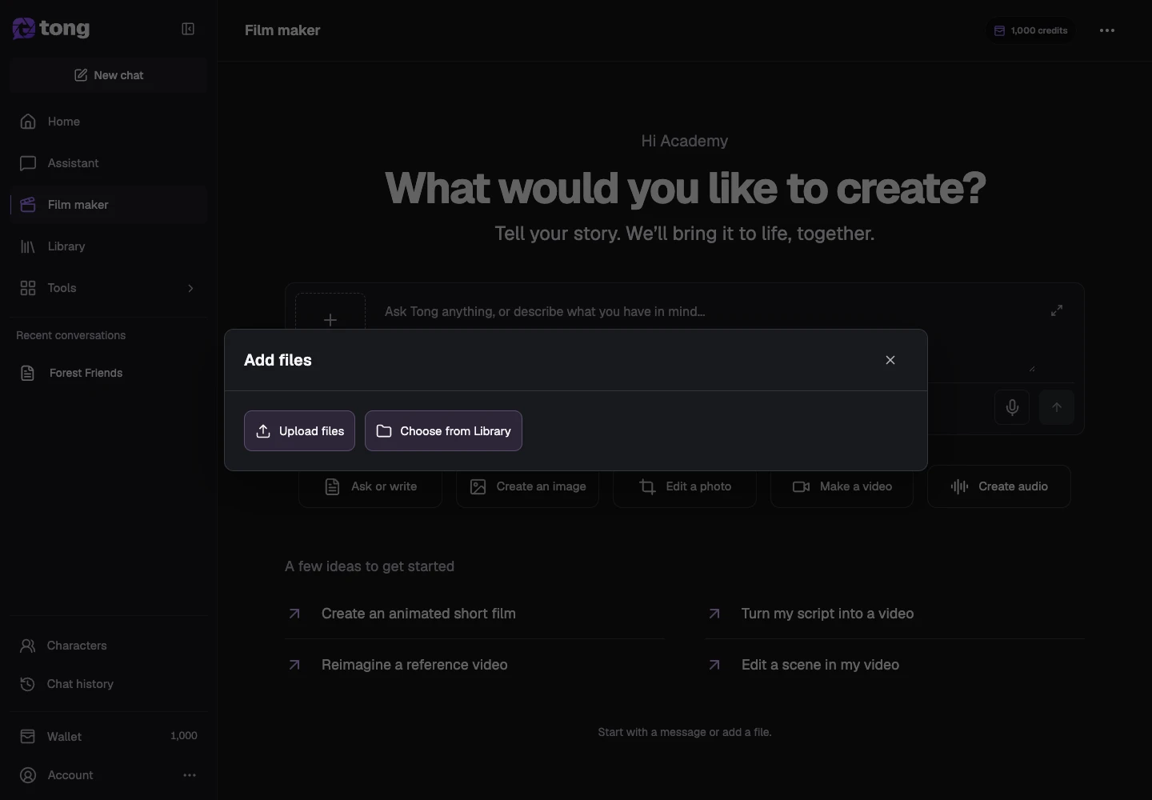This screenshot has height=800, width=1152.
Task: Click the Recent conversations heading
Action: 70,335
